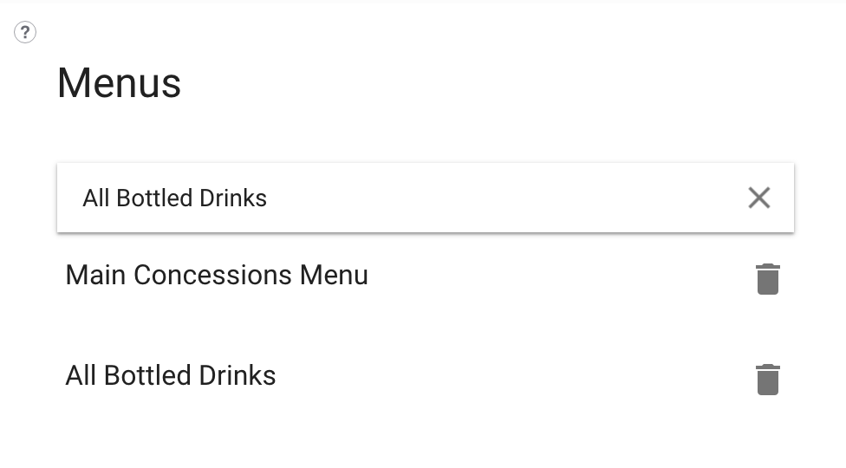Delete the Main Concessions Menu
The height and width of the screenshot is (468, 846).
point(768,279)
